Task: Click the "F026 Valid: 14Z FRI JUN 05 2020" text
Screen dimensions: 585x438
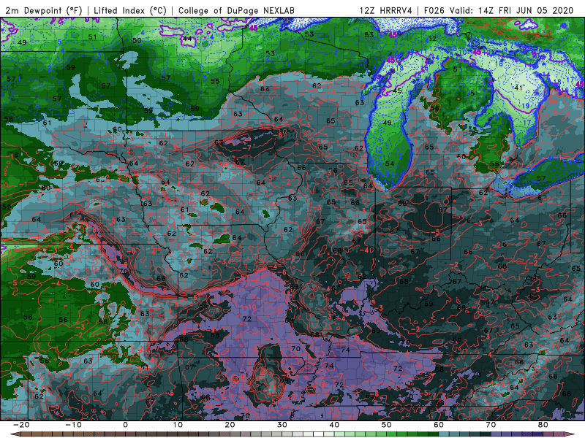Action: (499, 10)
